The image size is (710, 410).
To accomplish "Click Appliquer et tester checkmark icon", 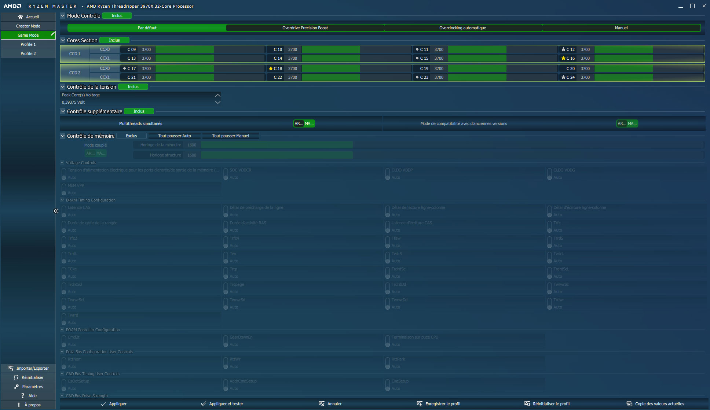I will pyautogui.click(x=204, y=404).
